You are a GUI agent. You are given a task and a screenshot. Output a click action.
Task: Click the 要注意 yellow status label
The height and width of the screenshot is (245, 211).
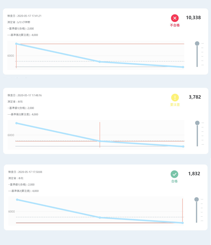[x=175, y=105]
